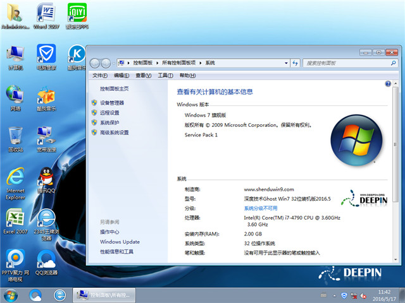Image resolution: width=405 pixels, height=303 pixels.
Task: Open the Computer (计算机) desktop icon
Action: [15, 57]
